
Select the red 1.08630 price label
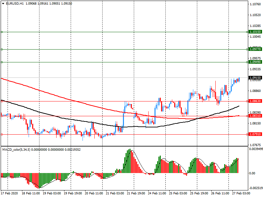pos(255,101)
